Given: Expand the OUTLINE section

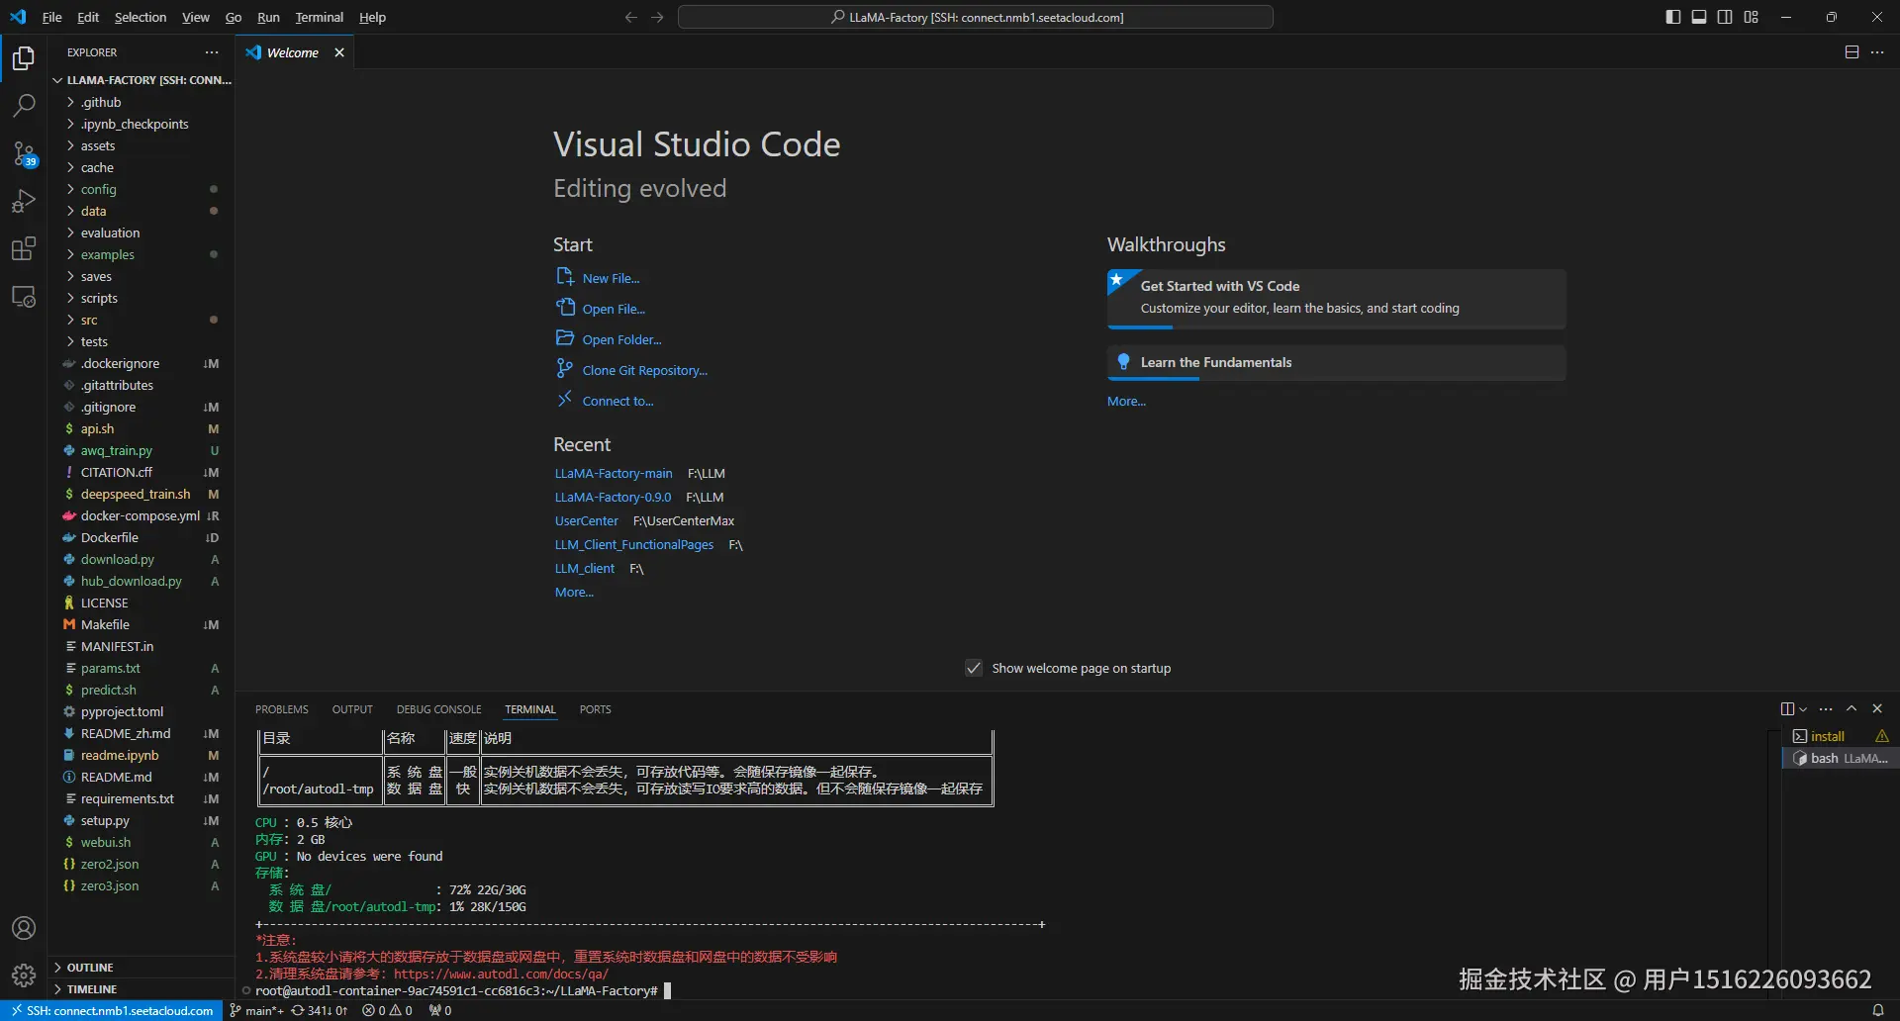Looking at the screenshot, I should click(90, 967).
